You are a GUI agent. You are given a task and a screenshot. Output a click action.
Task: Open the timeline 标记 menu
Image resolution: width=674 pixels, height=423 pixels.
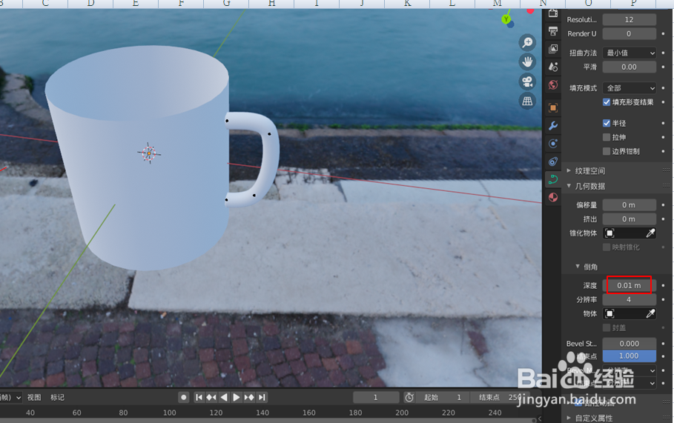tap(57, 397)
